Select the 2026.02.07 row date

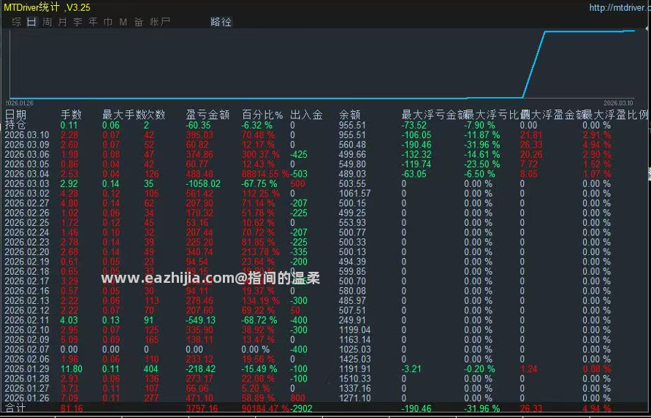26,349
